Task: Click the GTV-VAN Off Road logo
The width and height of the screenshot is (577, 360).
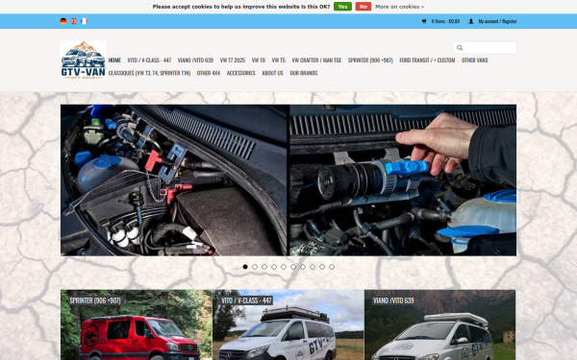Action: (x=83, y=60)
